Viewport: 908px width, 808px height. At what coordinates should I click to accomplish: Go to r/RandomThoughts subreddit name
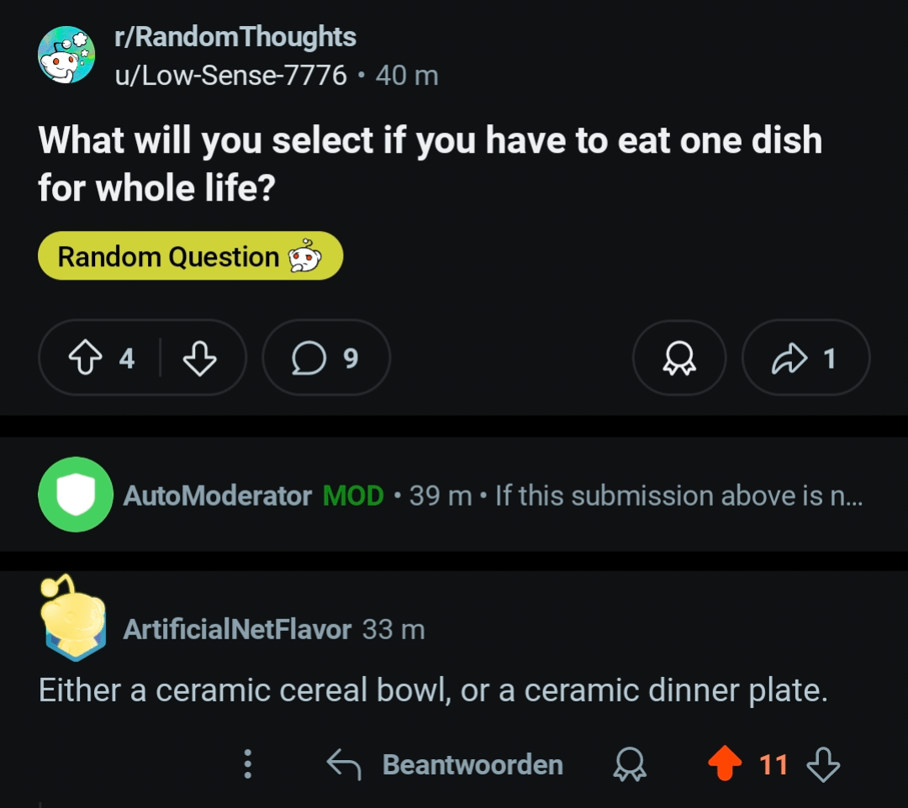(x=235, y=37)
